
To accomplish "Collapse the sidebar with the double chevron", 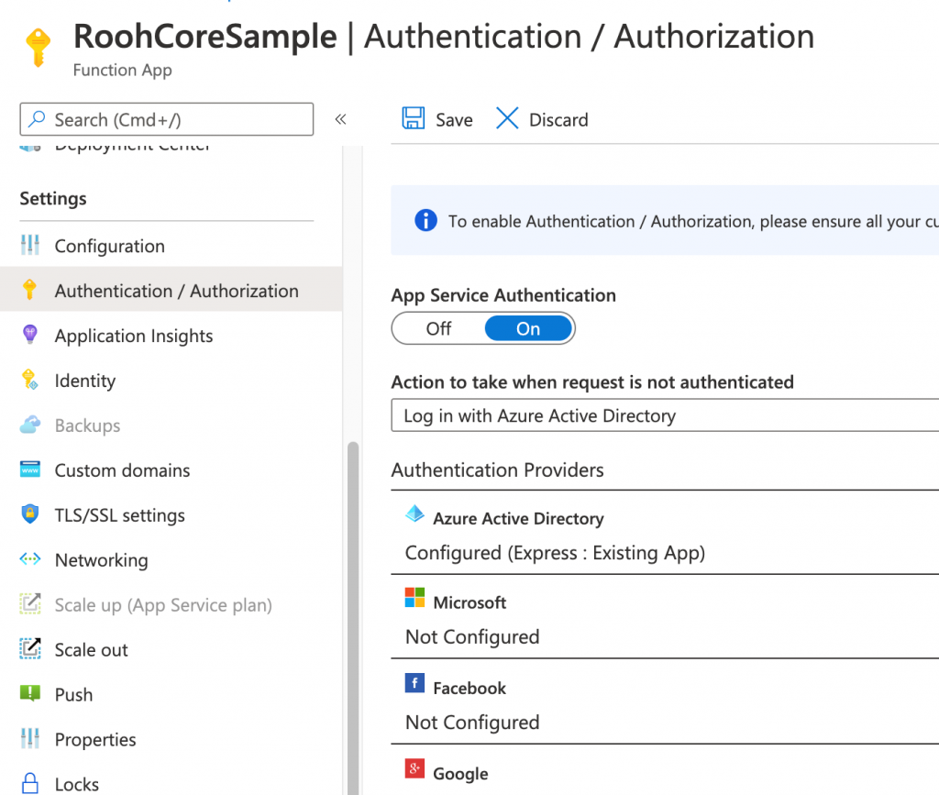I will coord(341,119).
